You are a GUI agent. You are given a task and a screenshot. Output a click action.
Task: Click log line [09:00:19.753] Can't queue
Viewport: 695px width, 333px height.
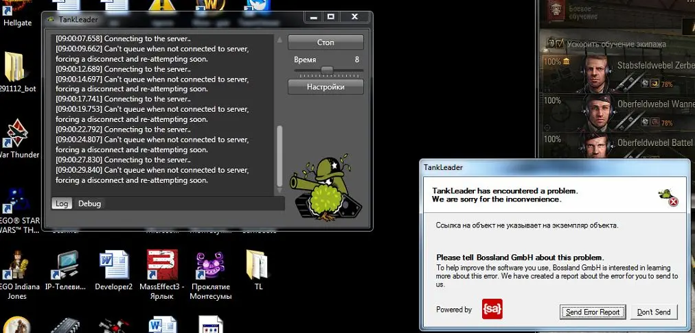coord(152,114)
